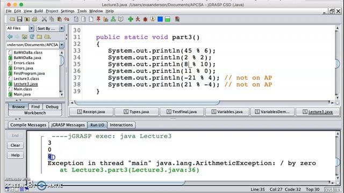Viewport: 344px width, 193px height.
Task: Switch to the Variables.java file tab
Action: (x=227, y=112)
